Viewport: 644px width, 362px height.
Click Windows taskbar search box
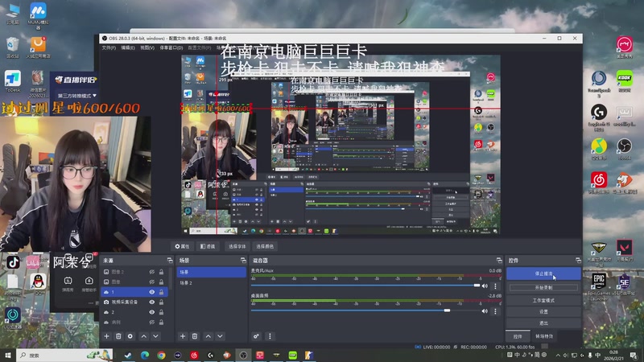point(64,355)
